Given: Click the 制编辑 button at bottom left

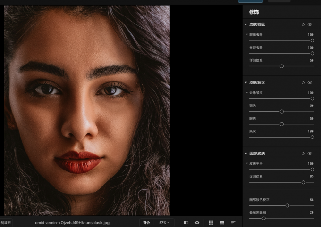Looking at the screenshot, I should click(x=6, y=222).
